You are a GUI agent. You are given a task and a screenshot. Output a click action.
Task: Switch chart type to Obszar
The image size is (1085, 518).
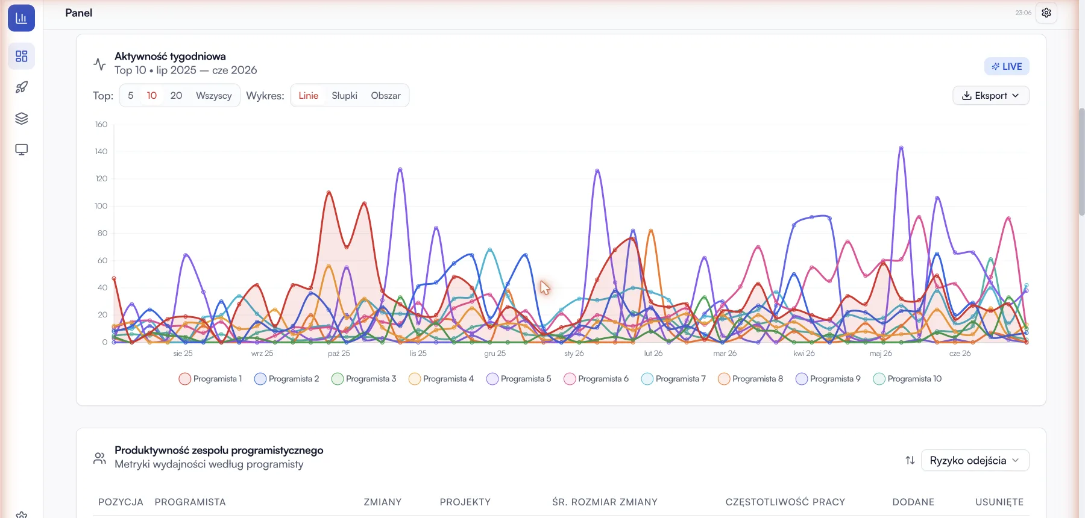tap(386, 96)
